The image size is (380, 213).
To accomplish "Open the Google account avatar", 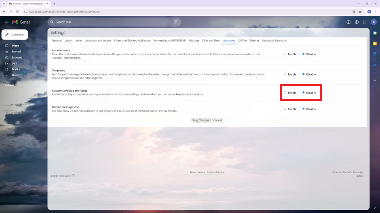I will [x=374, y=22].
